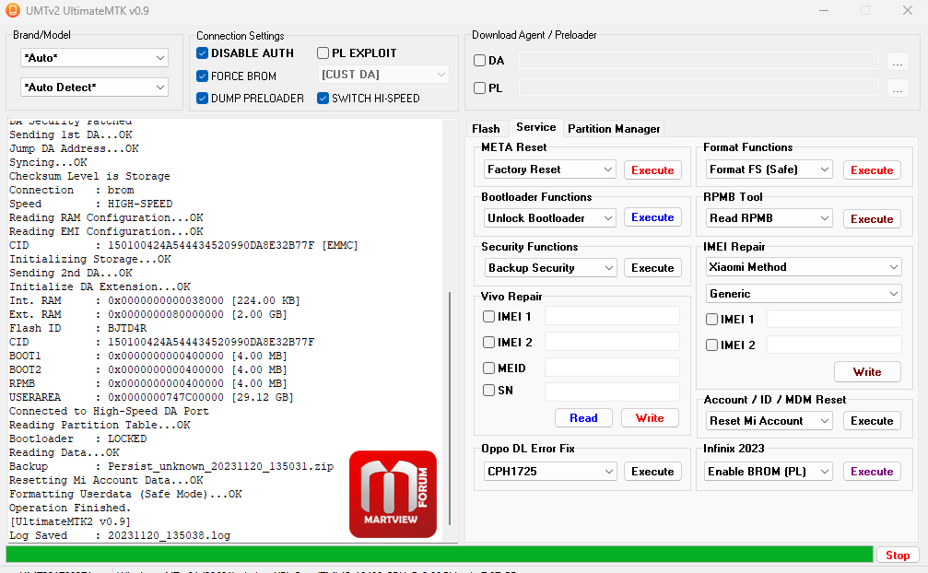Browse for a PL preloader file

pos(898,88)
